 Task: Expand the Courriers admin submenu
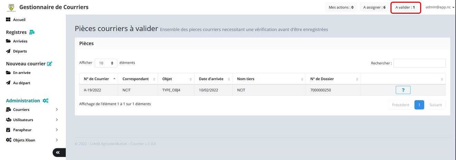[x=57, y=110]
